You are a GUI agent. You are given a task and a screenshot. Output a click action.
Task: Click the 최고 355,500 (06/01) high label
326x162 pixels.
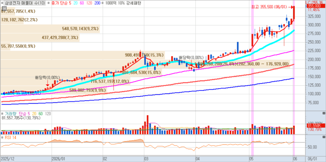click(x=269, y=7)
